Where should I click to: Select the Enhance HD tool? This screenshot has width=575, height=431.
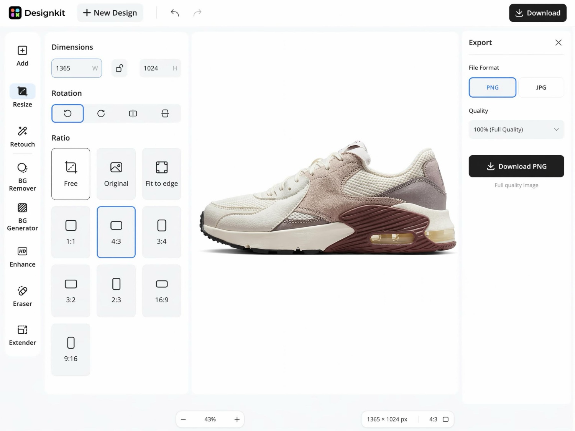(22, 257)
